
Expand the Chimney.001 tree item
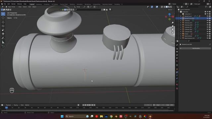[181, 23]
